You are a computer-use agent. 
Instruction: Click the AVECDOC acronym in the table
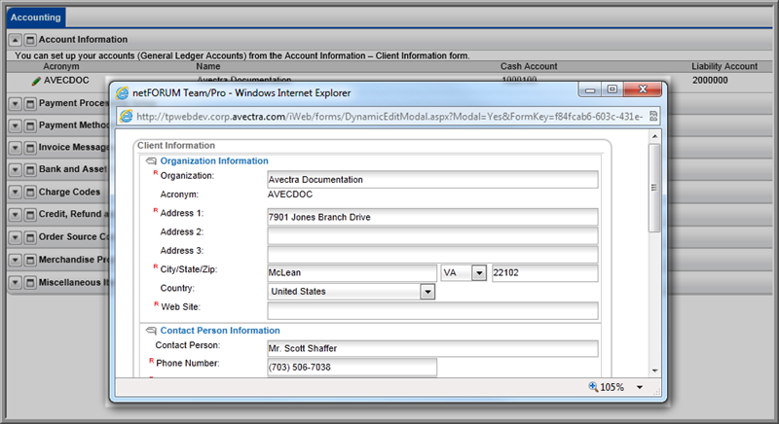tap(66, 81)
